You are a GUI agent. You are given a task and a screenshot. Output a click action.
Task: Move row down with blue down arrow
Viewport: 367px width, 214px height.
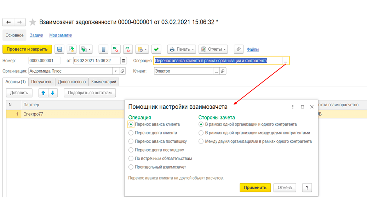(x=53, y=93)
